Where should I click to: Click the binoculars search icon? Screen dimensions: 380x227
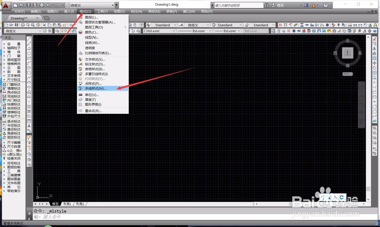point(267,5)
